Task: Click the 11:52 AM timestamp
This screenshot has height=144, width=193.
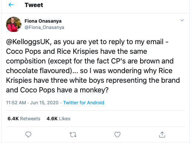Action: (16, 103)
